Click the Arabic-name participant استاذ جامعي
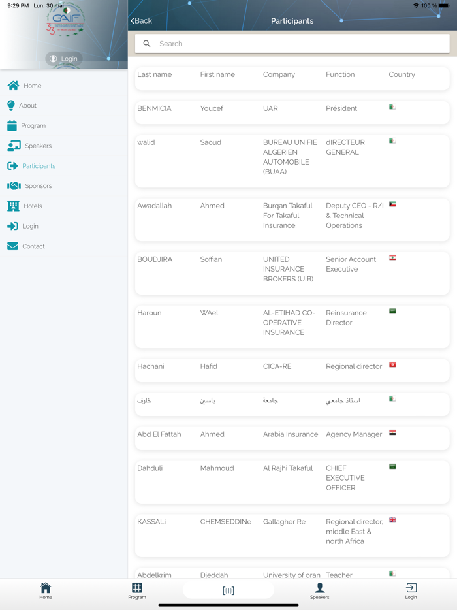Screen dimensions: 457x610 (x=343, y=400)
